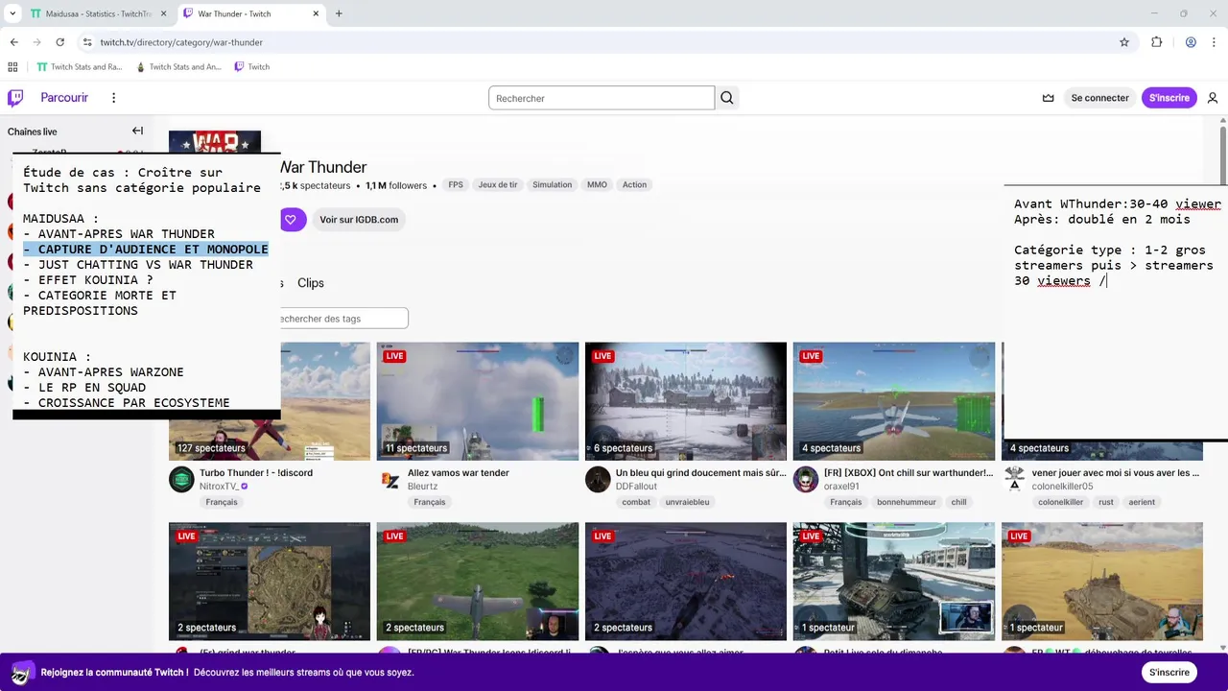
Task: Open the stream title vener jouer avec moi
Action: pyautogui.click(x=1116, y=473)
